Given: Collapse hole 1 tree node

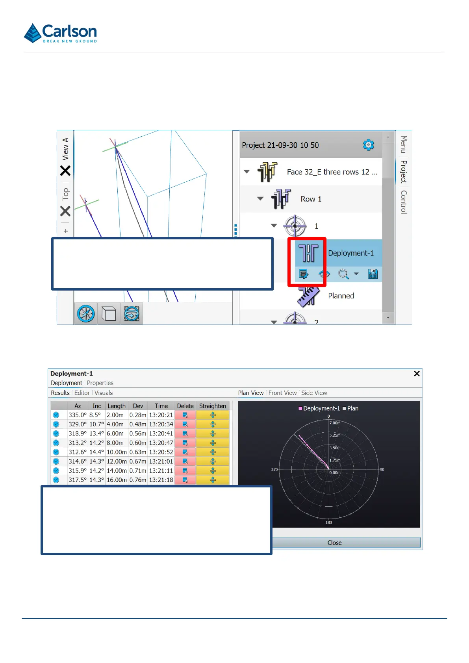Looking at the screenshot, I should [274, 226].
